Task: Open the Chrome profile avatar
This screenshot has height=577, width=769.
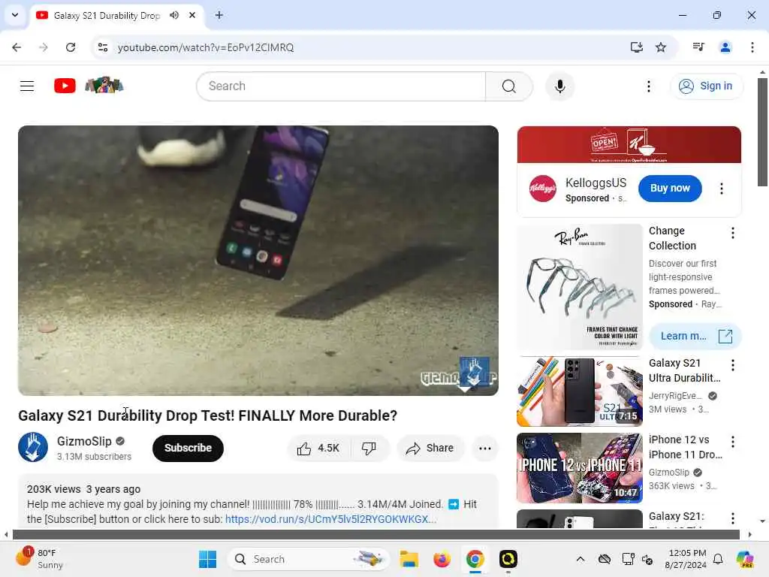Action: (x=725, y=47)
